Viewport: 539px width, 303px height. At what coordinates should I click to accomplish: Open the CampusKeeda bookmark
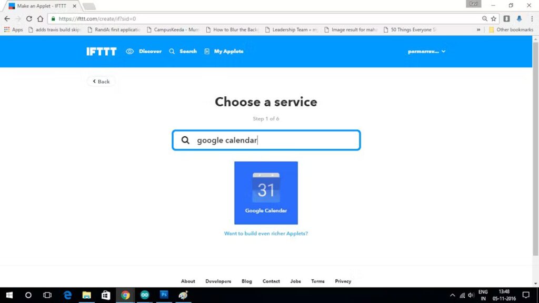173,29
